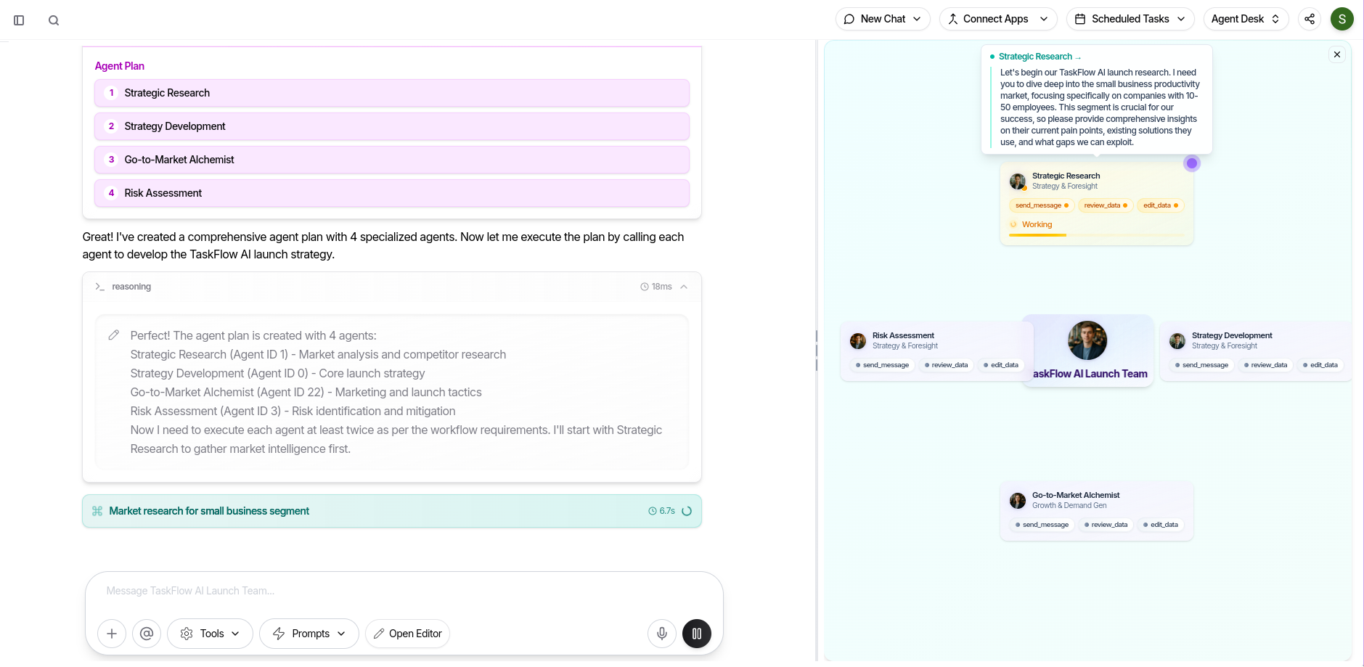Viewport: 1364px width, 667px height.
Task: Click the Open Editor button
Action: 407,634
